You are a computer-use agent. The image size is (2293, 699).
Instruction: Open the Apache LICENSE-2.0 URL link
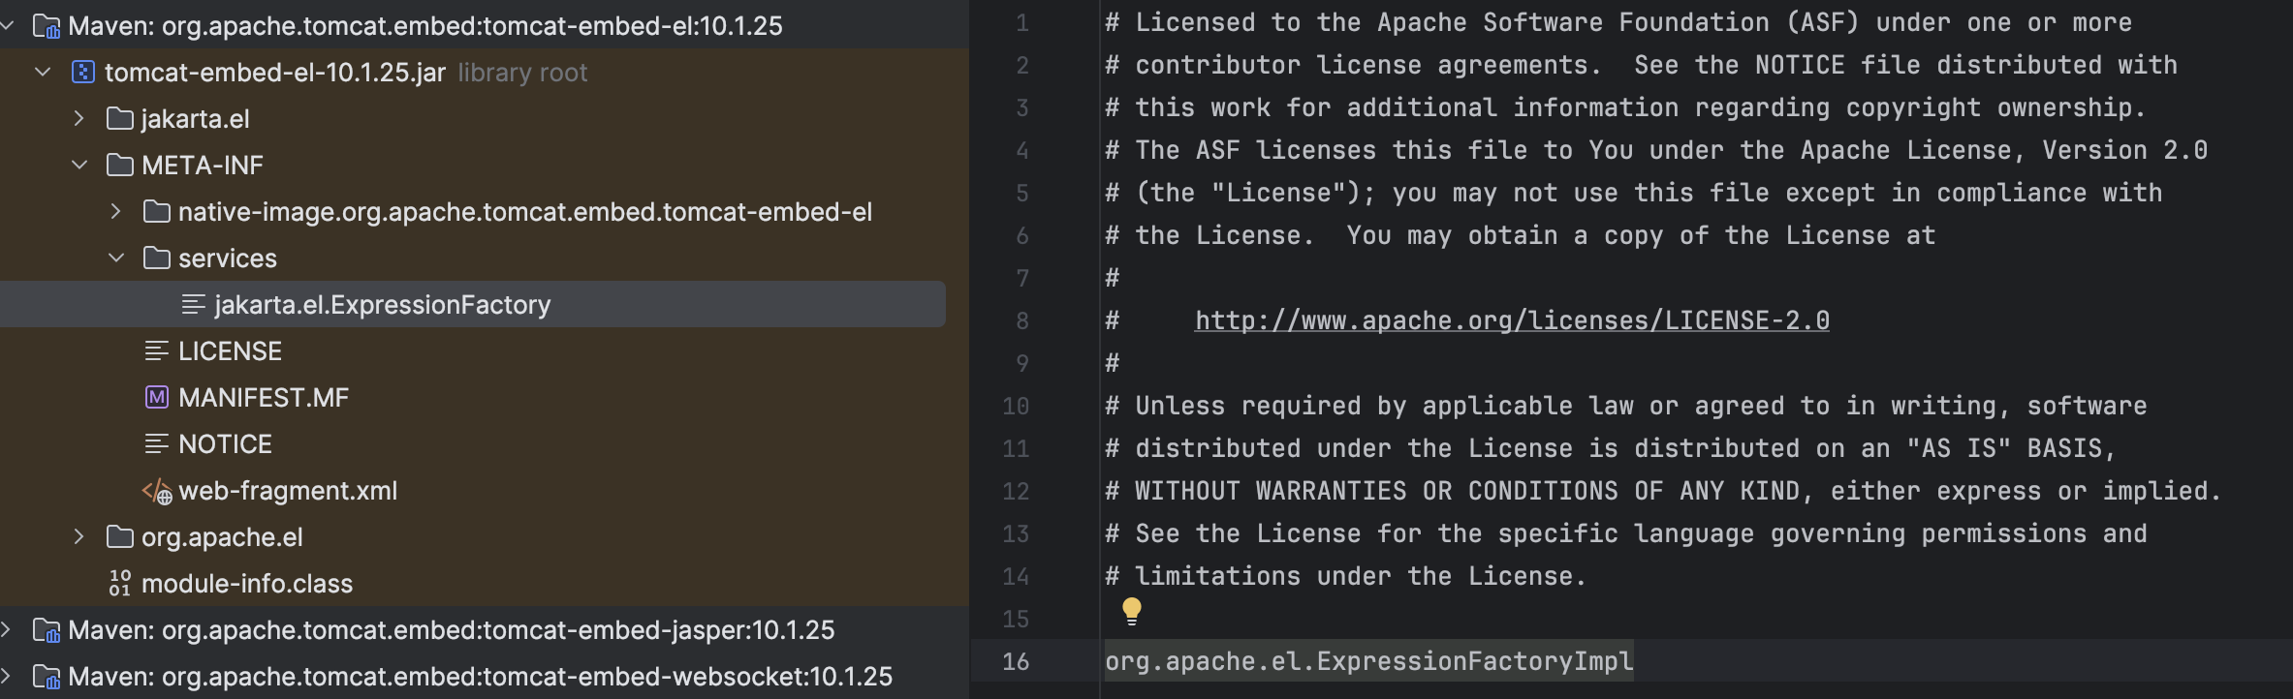click(1511, 320)
